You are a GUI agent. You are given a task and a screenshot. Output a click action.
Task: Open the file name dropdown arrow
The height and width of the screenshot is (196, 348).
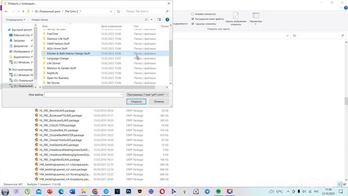click(x=122, y=95)
